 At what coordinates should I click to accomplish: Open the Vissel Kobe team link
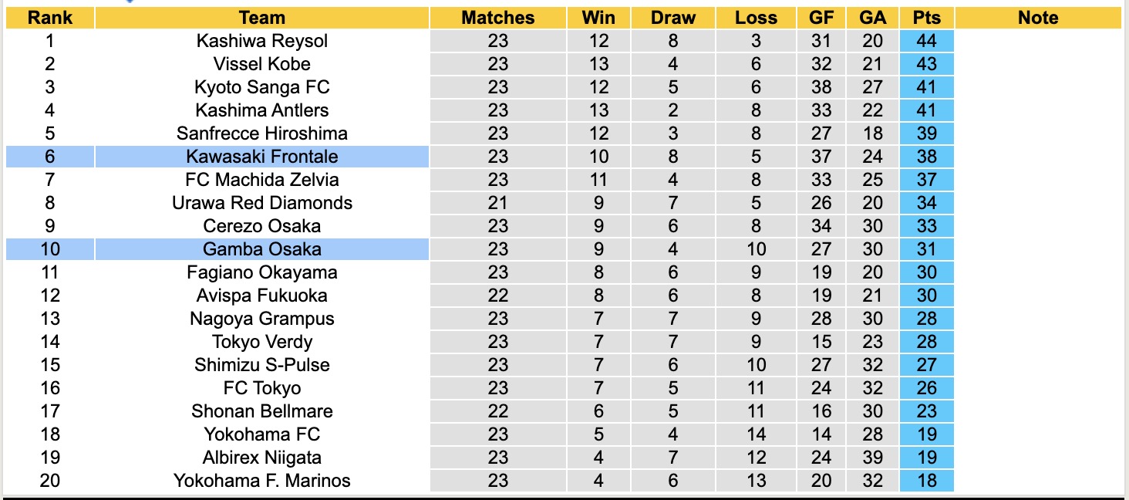tap(262, 64)
